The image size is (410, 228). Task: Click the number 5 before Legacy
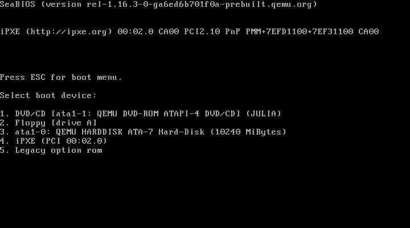3,150
